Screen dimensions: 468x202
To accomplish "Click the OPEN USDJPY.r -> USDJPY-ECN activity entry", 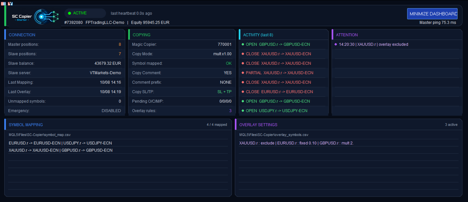I will tap(277, 111).
